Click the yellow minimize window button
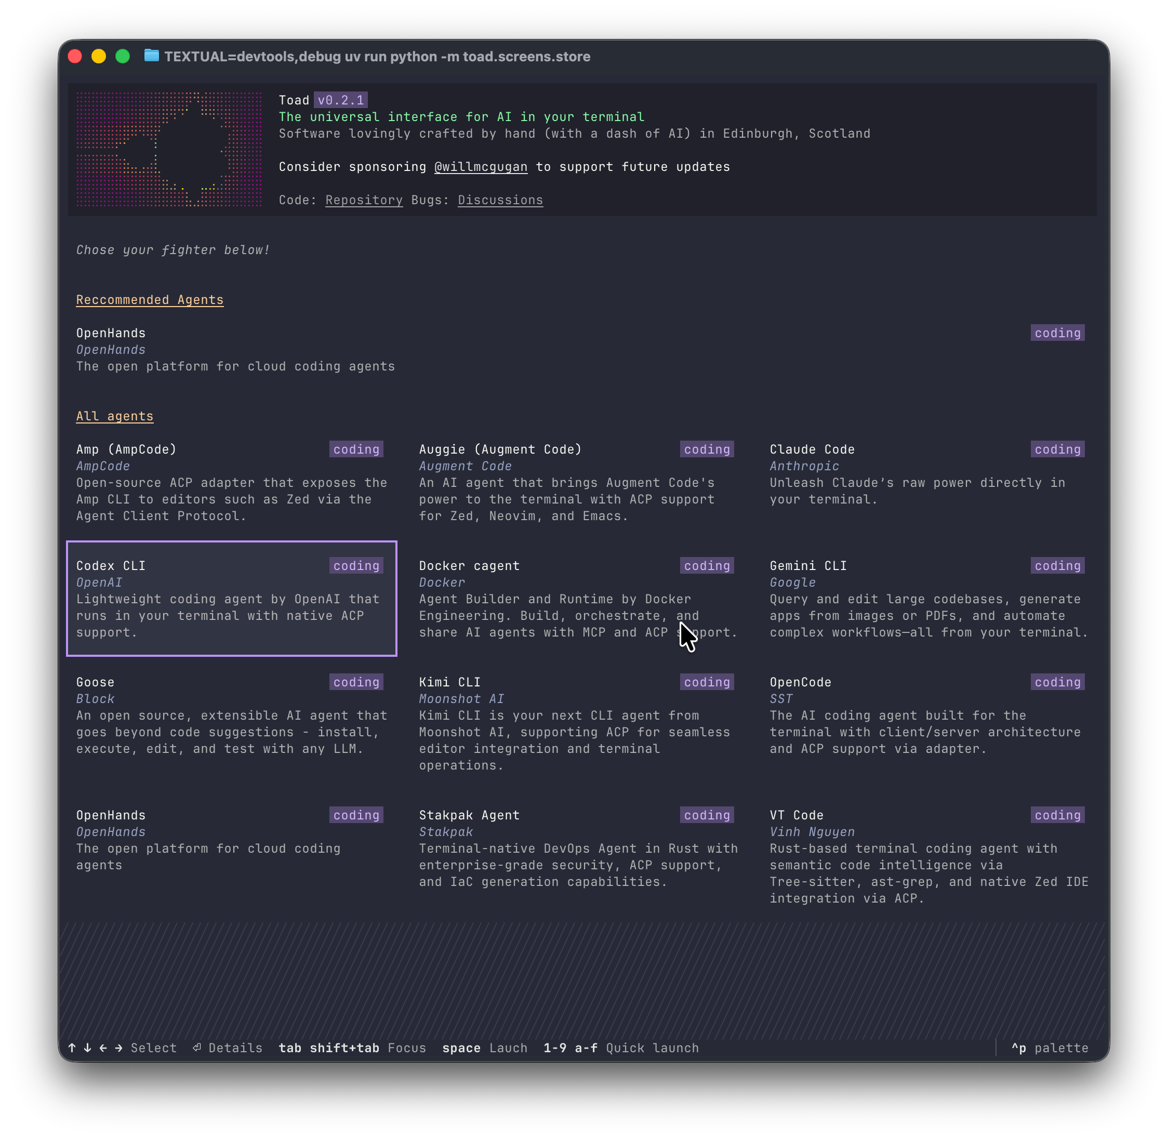The image size is (1168, 1139). click(99, 56)
